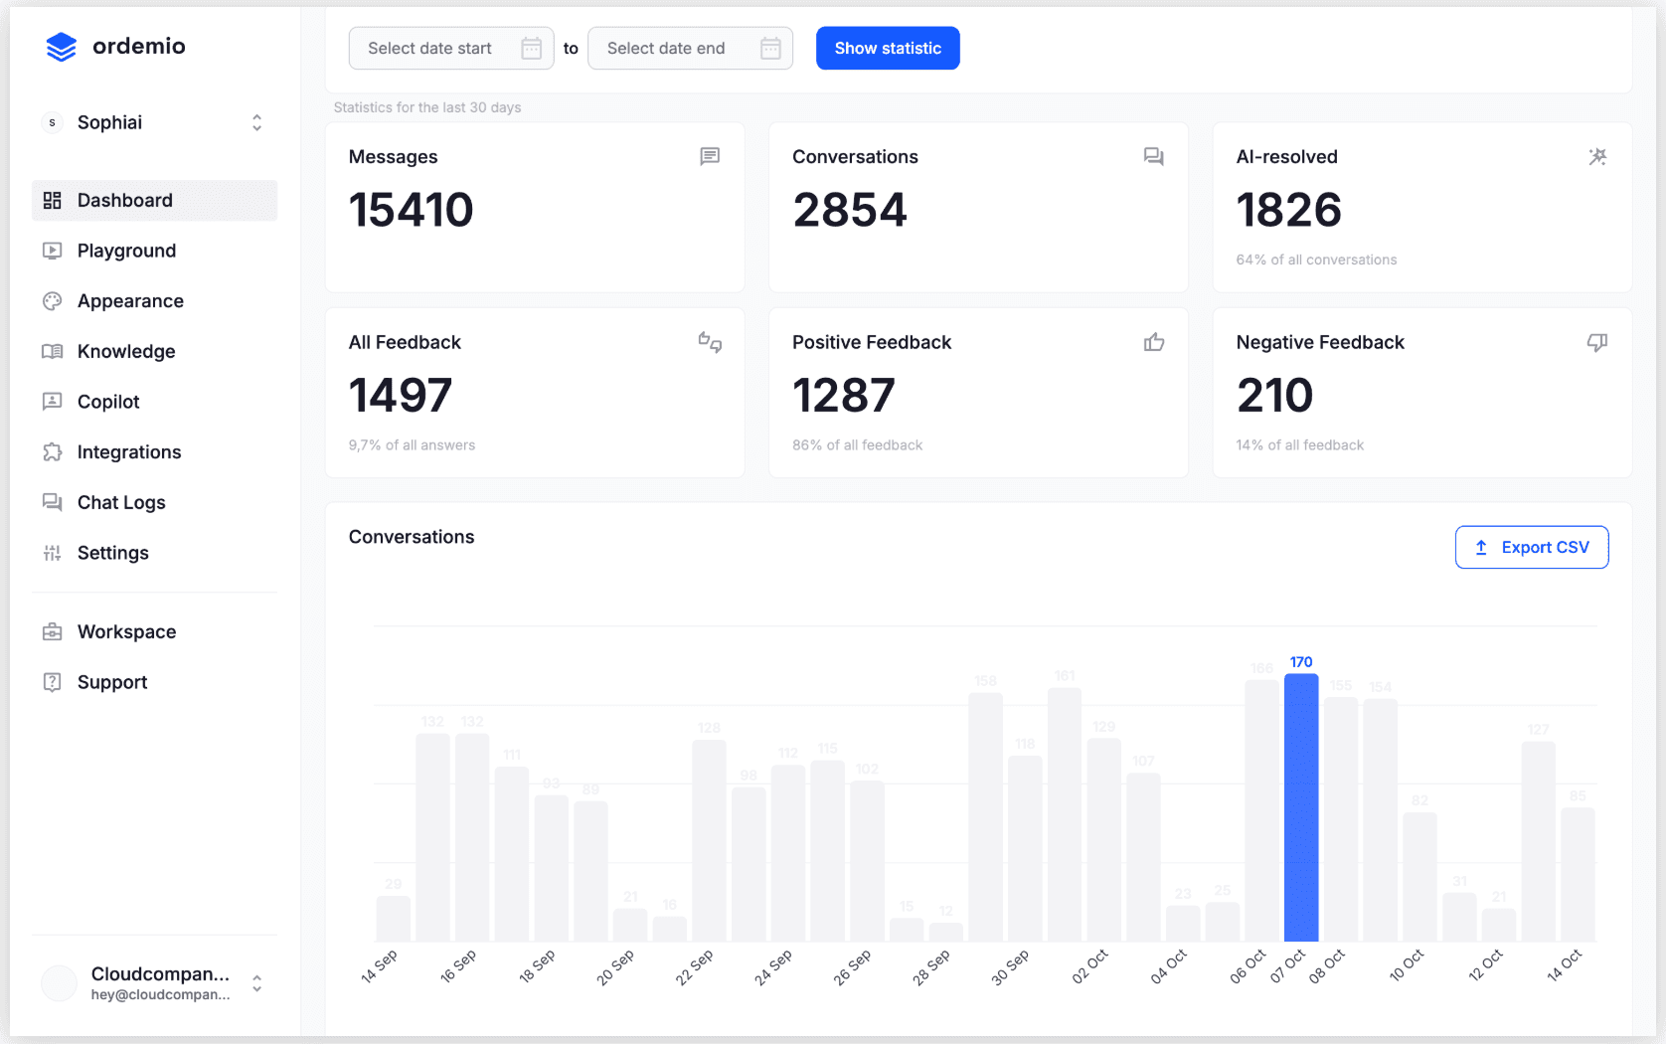
Task: Click the Show statistic button
Action: [x=888, y=48]
